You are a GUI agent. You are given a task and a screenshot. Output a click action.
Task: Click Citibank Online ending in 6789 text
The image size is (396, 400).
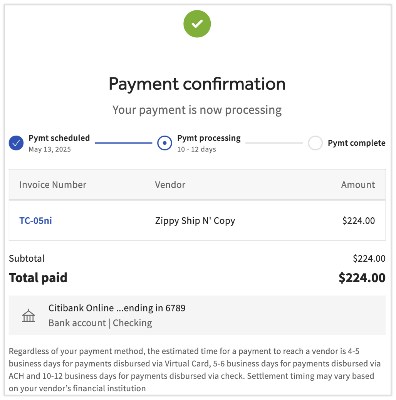[117, 308]
